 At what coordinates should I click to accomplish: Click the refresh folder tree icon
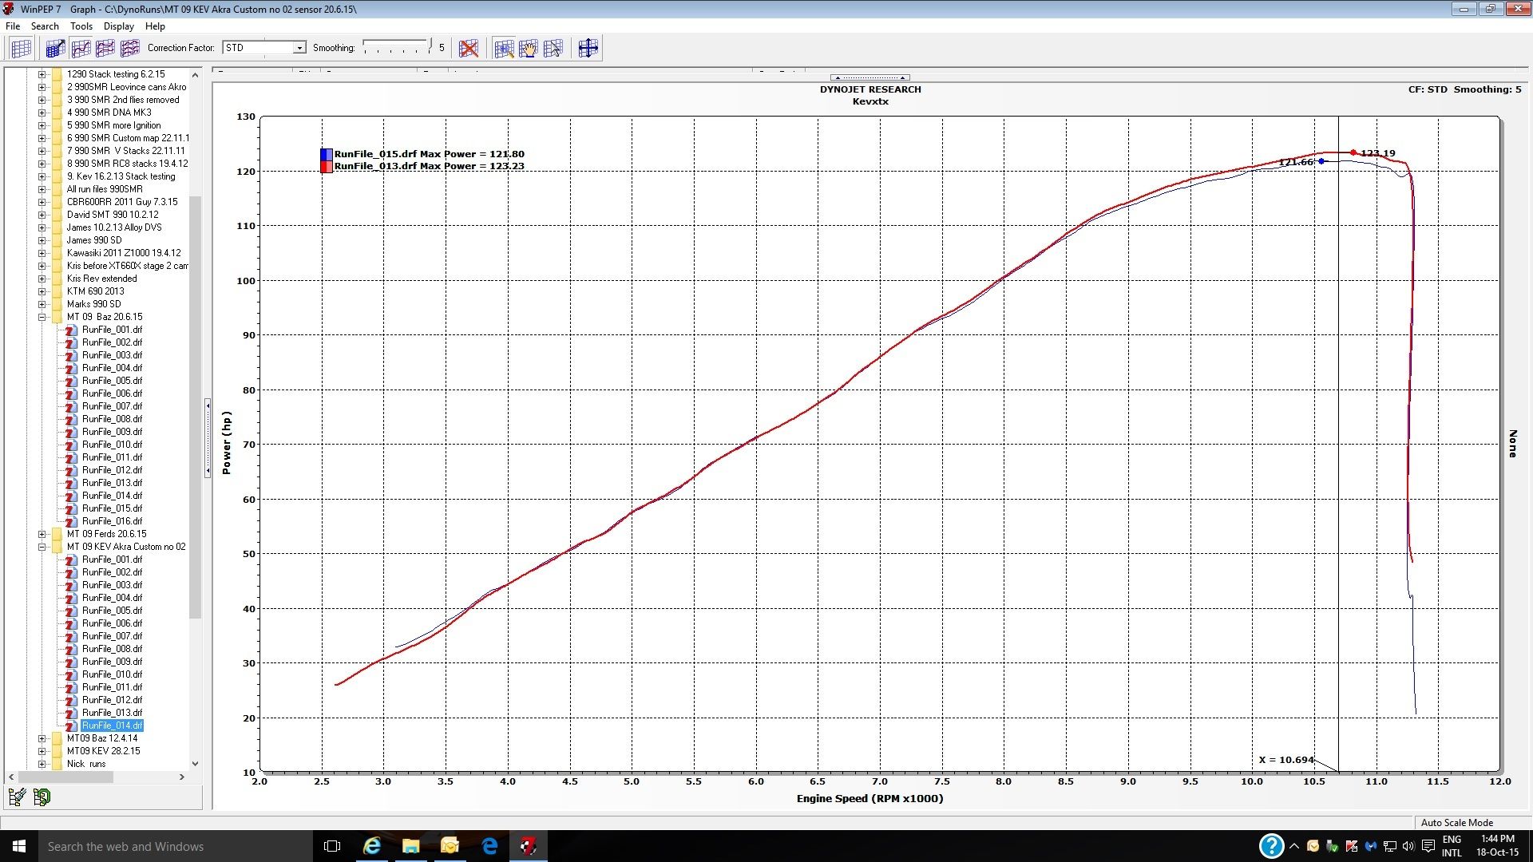coord(42,797)
